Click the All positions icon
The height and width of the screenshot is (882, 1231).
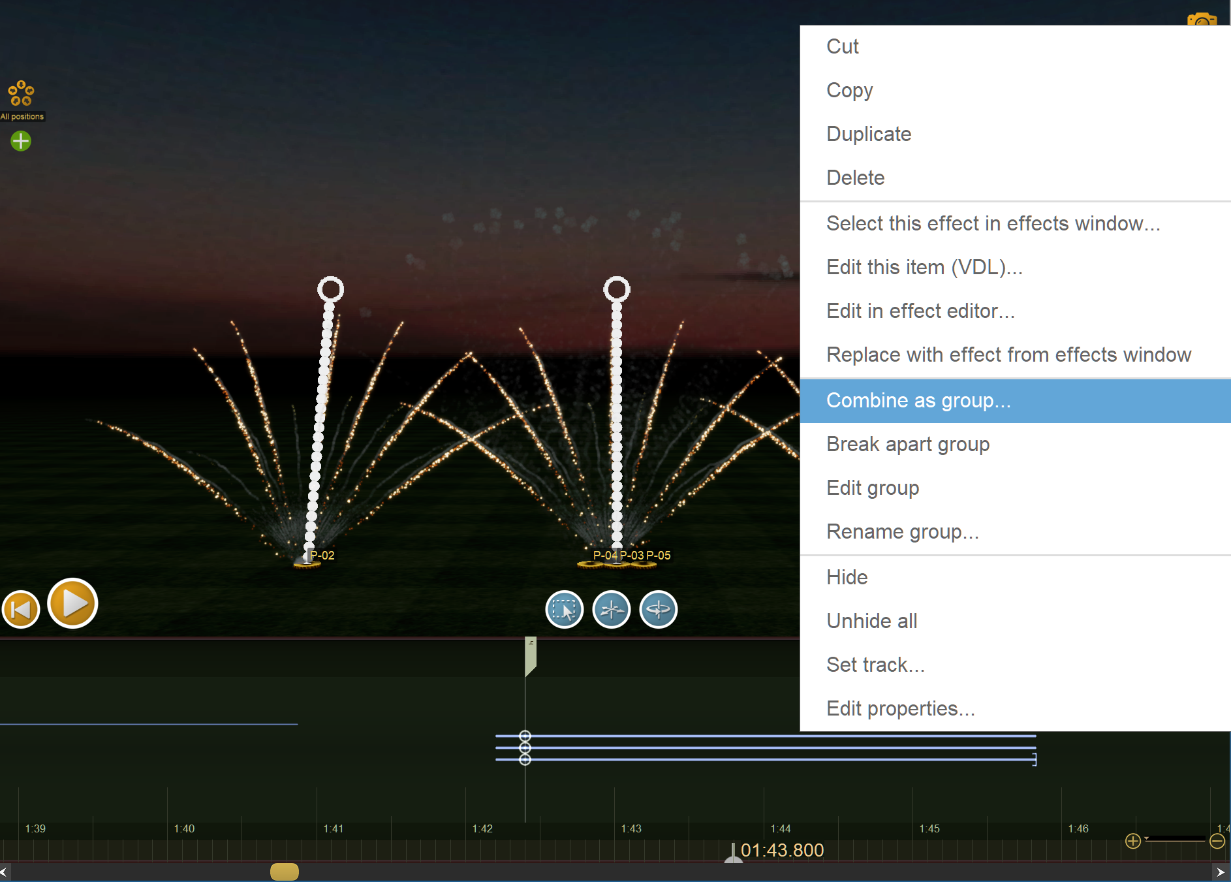[x=21, y=93]
